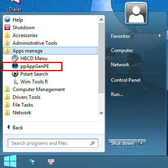Click the Shut down button
The height and width of the screenshot is (168, 168).
pyautogui.click(x=122, y=143)
